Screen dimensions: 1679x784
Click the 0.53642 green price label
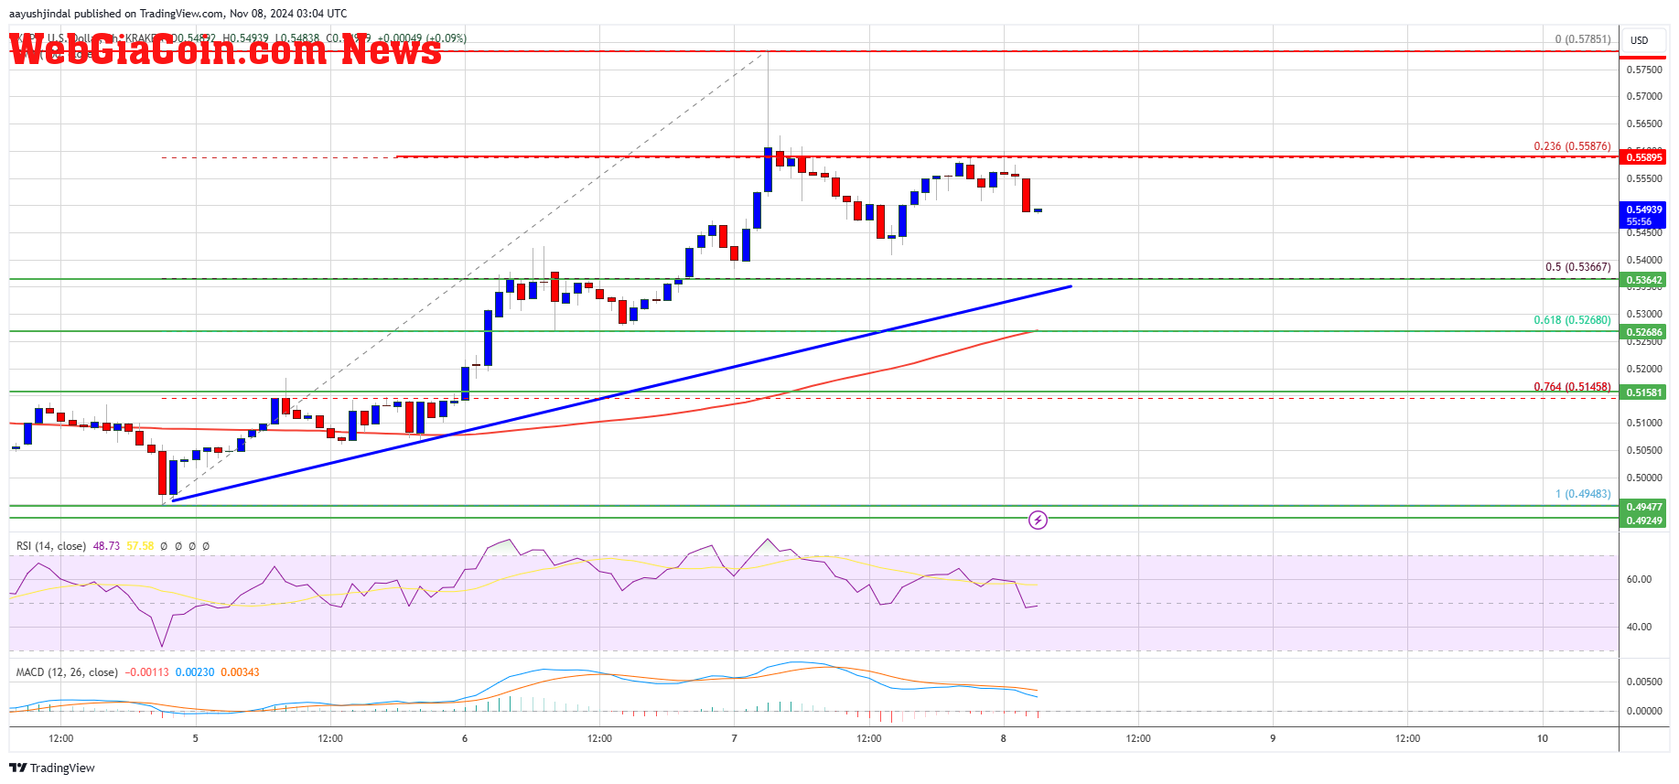(x=1643, y=280)
